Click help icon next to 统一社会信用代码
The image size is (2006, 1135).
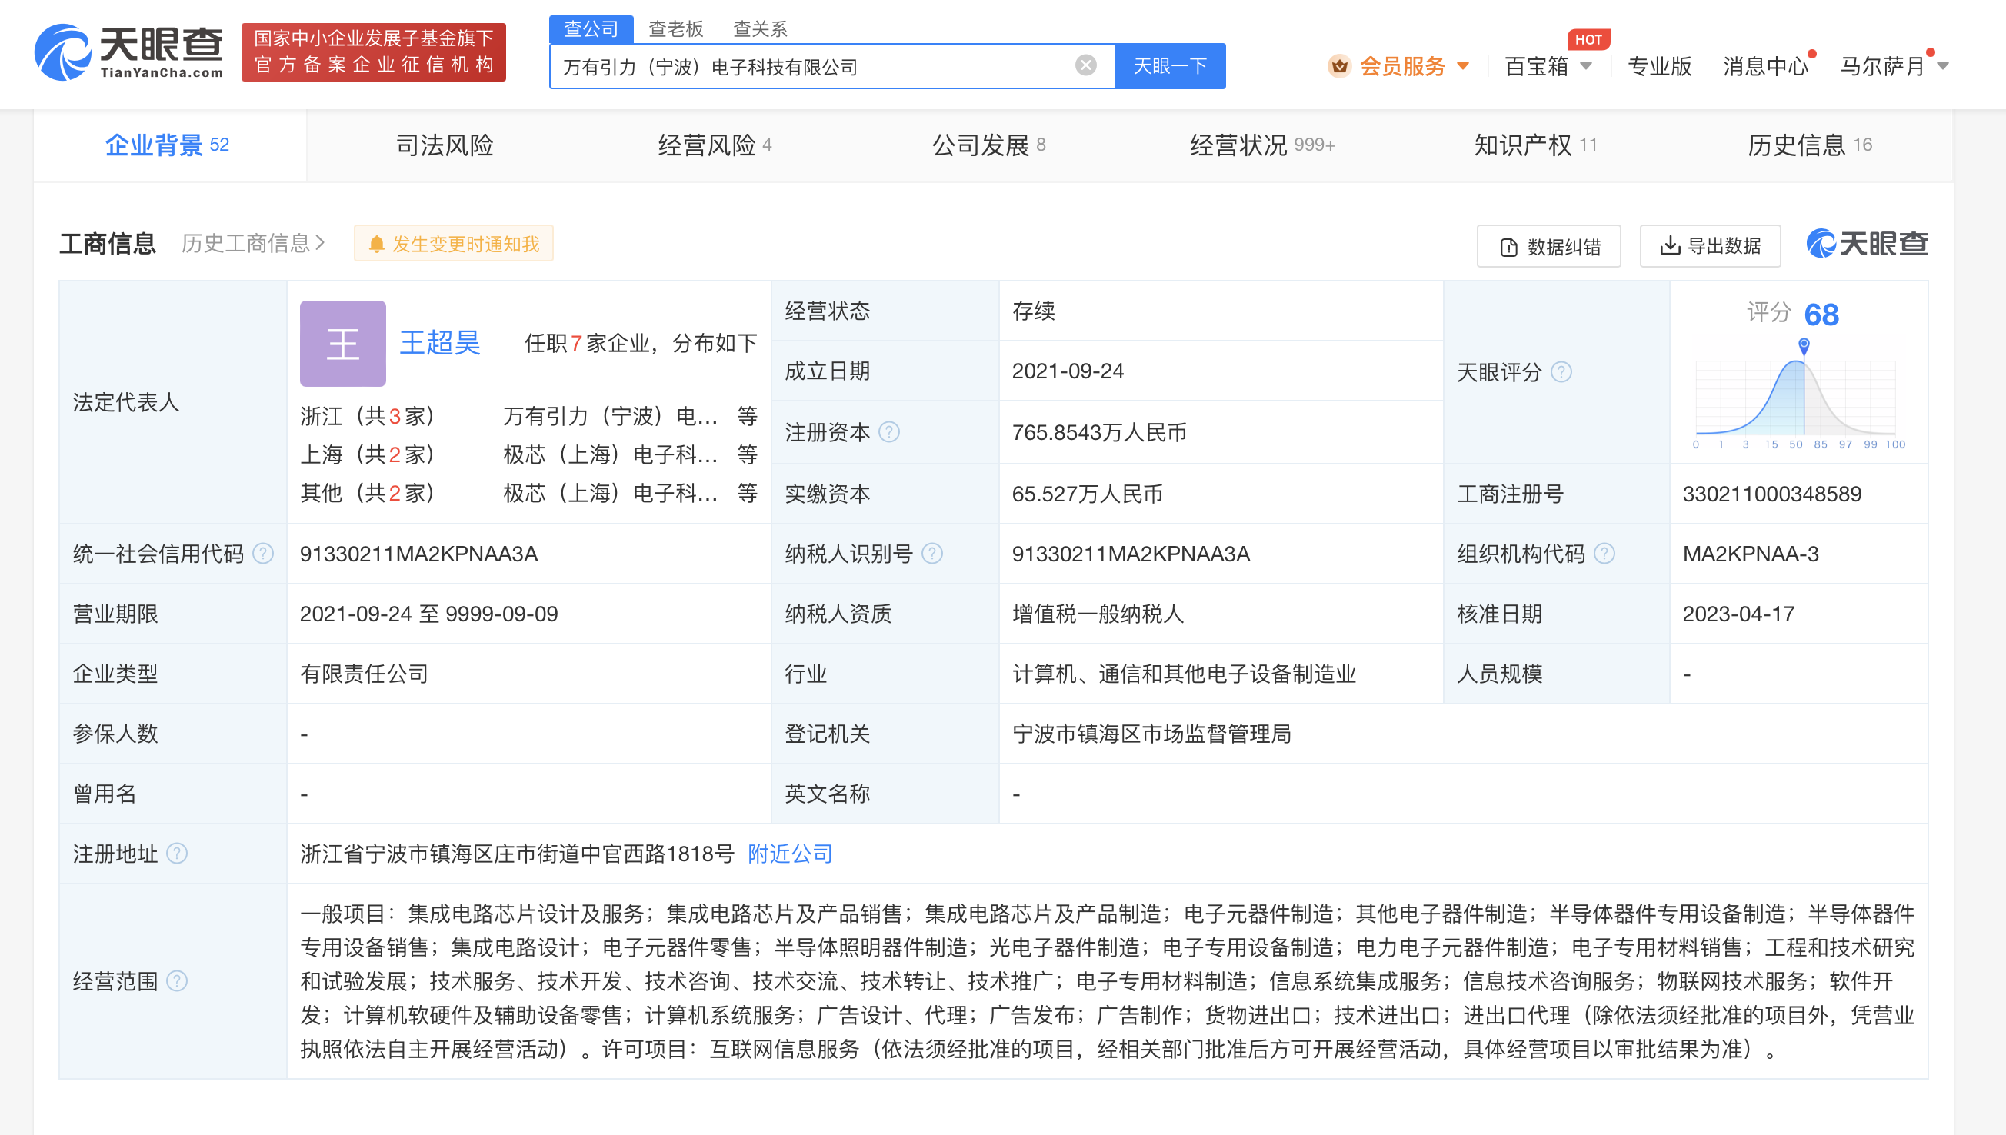264,554
